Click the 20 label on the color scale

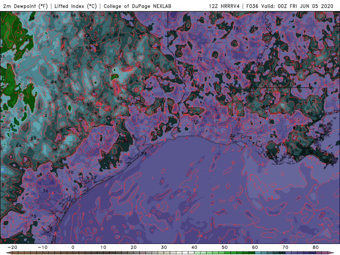(x=133, y=247)
